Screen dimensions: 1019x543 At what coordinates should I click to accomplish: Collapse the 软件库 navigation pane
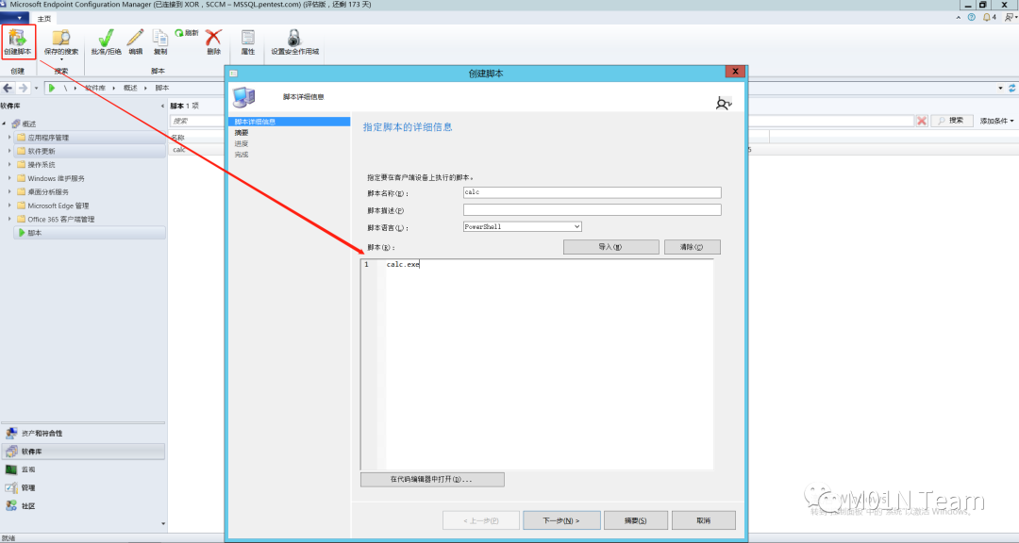pos(162,106)
